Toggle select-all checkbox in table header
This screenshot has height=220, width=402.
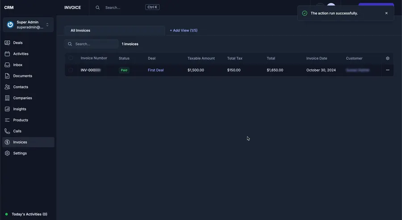[71, 58]
